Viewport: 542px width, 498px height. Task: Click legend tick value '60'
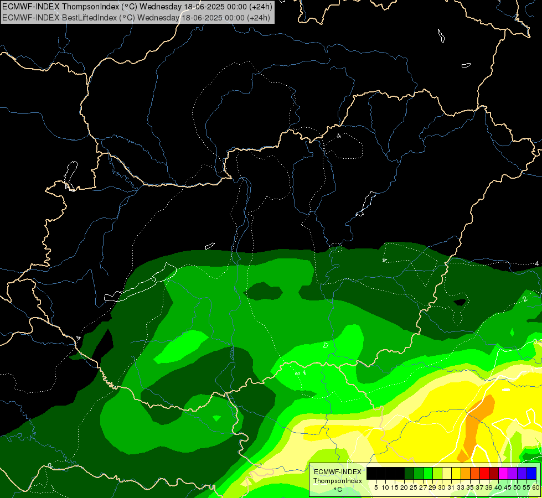coord(536,487)
